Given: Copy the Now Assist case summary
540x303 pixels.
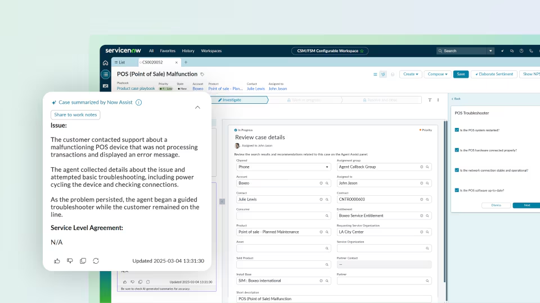Looking at the screenshot, I should click(x=83, y=261).
